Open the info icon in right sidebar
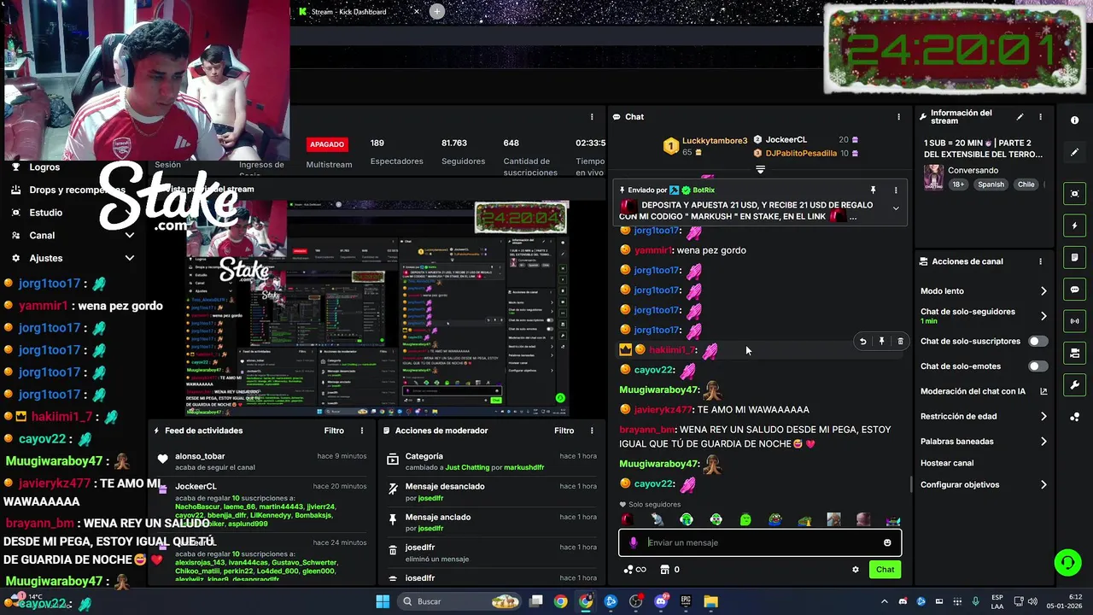The height and width of the screenshot is (615, 1093). [1074, 120]
